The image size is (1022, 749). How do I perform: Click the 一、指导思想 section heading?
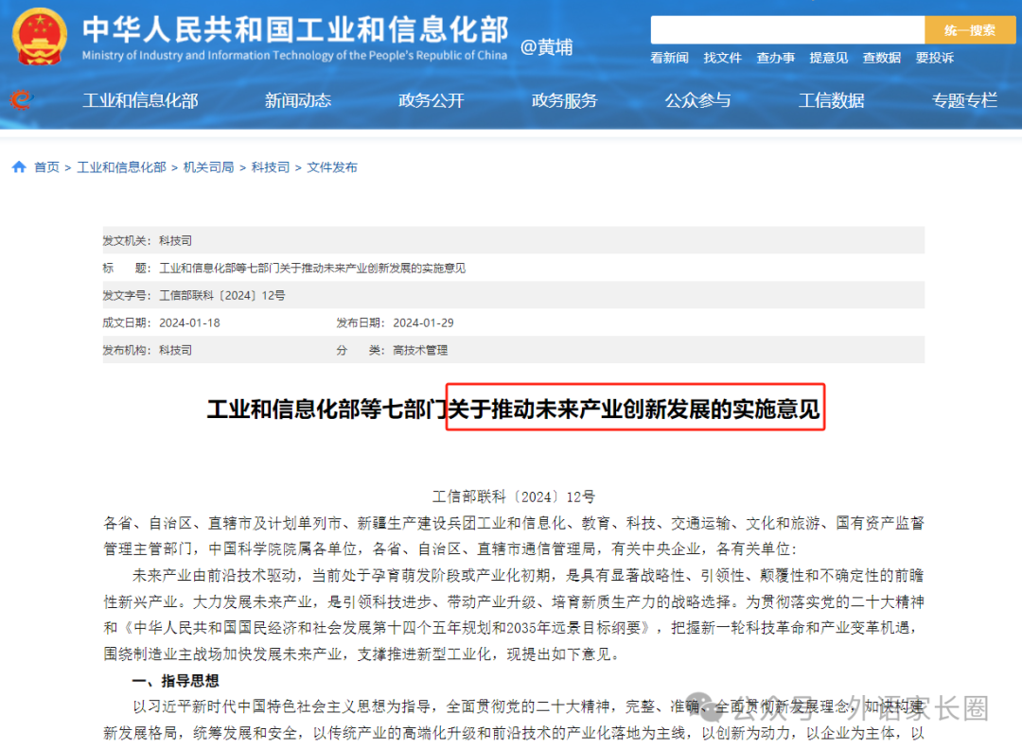175,681
